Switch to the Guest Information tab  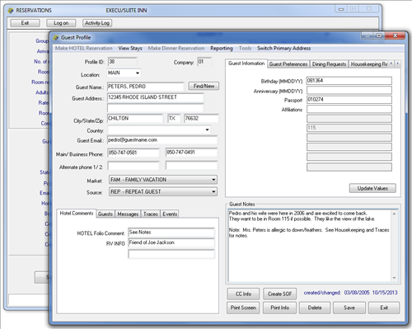coord(246,63)
